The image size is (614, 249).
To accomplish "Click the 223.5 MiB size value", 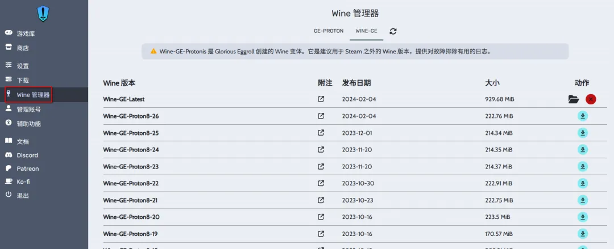I will 497,217.
